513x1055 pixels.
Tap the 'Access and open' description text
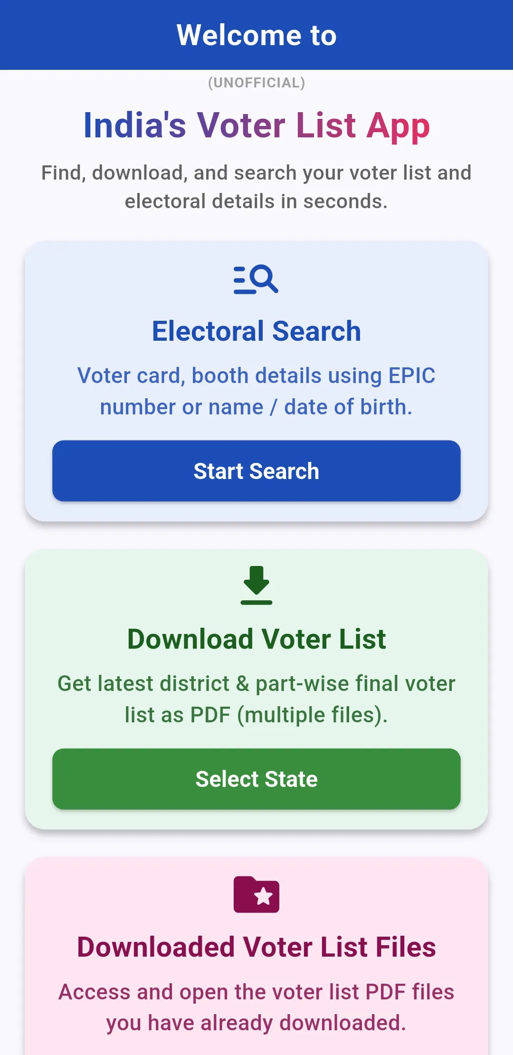click(256, 1007)
